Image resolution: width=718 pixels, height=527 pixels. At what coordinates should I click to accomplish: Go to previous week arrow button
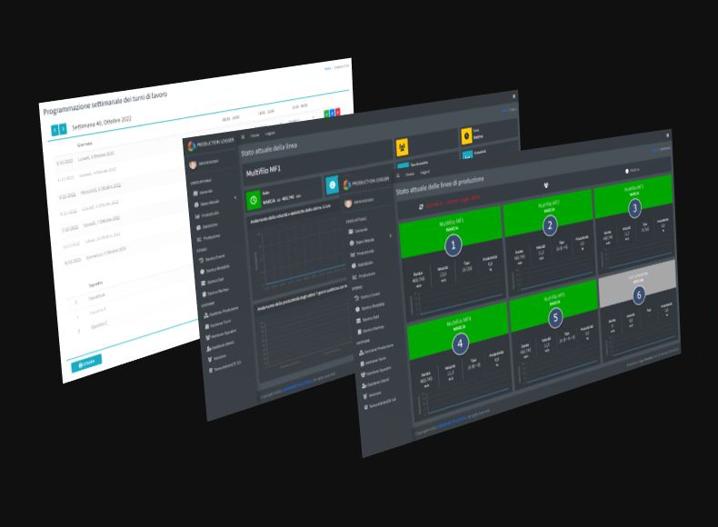pos(54,130)
